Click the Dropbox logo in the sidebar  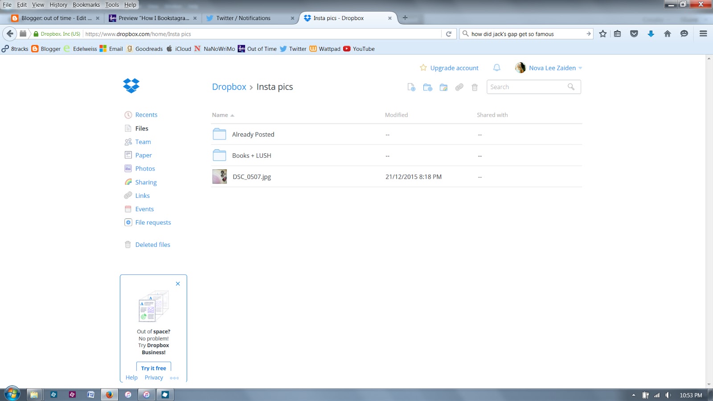131,86
